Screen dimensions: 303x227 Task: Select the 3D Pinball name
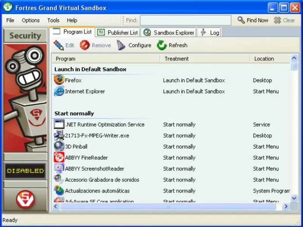tap(76, 146)
